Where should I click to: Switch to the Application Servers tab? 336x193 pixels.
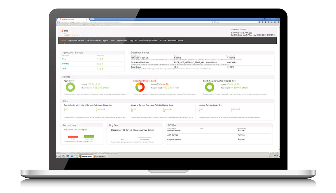pyautogui.click(x=76, y=41)
